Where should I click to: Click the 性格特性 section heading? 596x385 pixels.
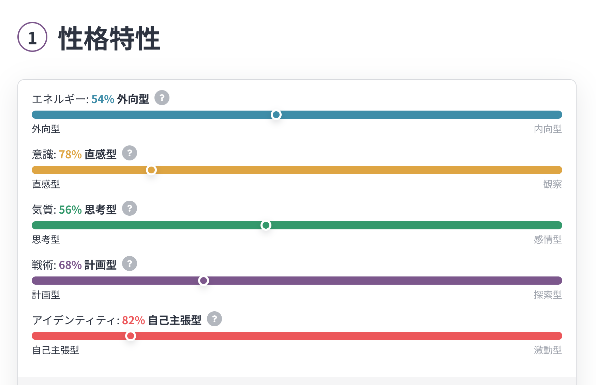tap(109, 38)
